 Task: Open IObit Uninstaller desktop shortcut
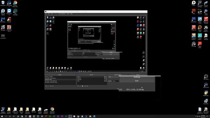tap(15, 12)
